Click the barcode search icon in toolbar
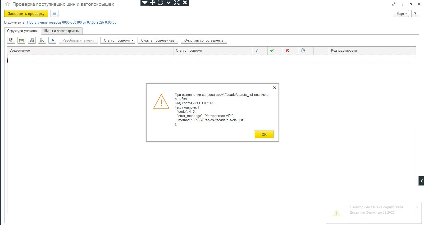This screenshot has width=424, height=225. (11, 40)
